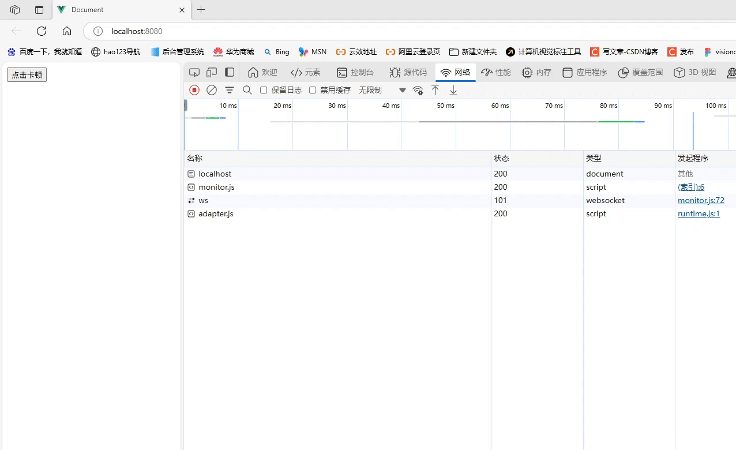Image resolution: width=736 pixels, height=450 pixels.
Task: Click the 50 ms timeline marker
Action: [x=445, y=106]
